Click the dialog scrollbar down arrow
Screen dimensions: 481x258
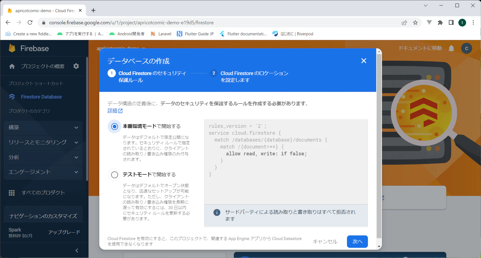click(x=379, y=247)
